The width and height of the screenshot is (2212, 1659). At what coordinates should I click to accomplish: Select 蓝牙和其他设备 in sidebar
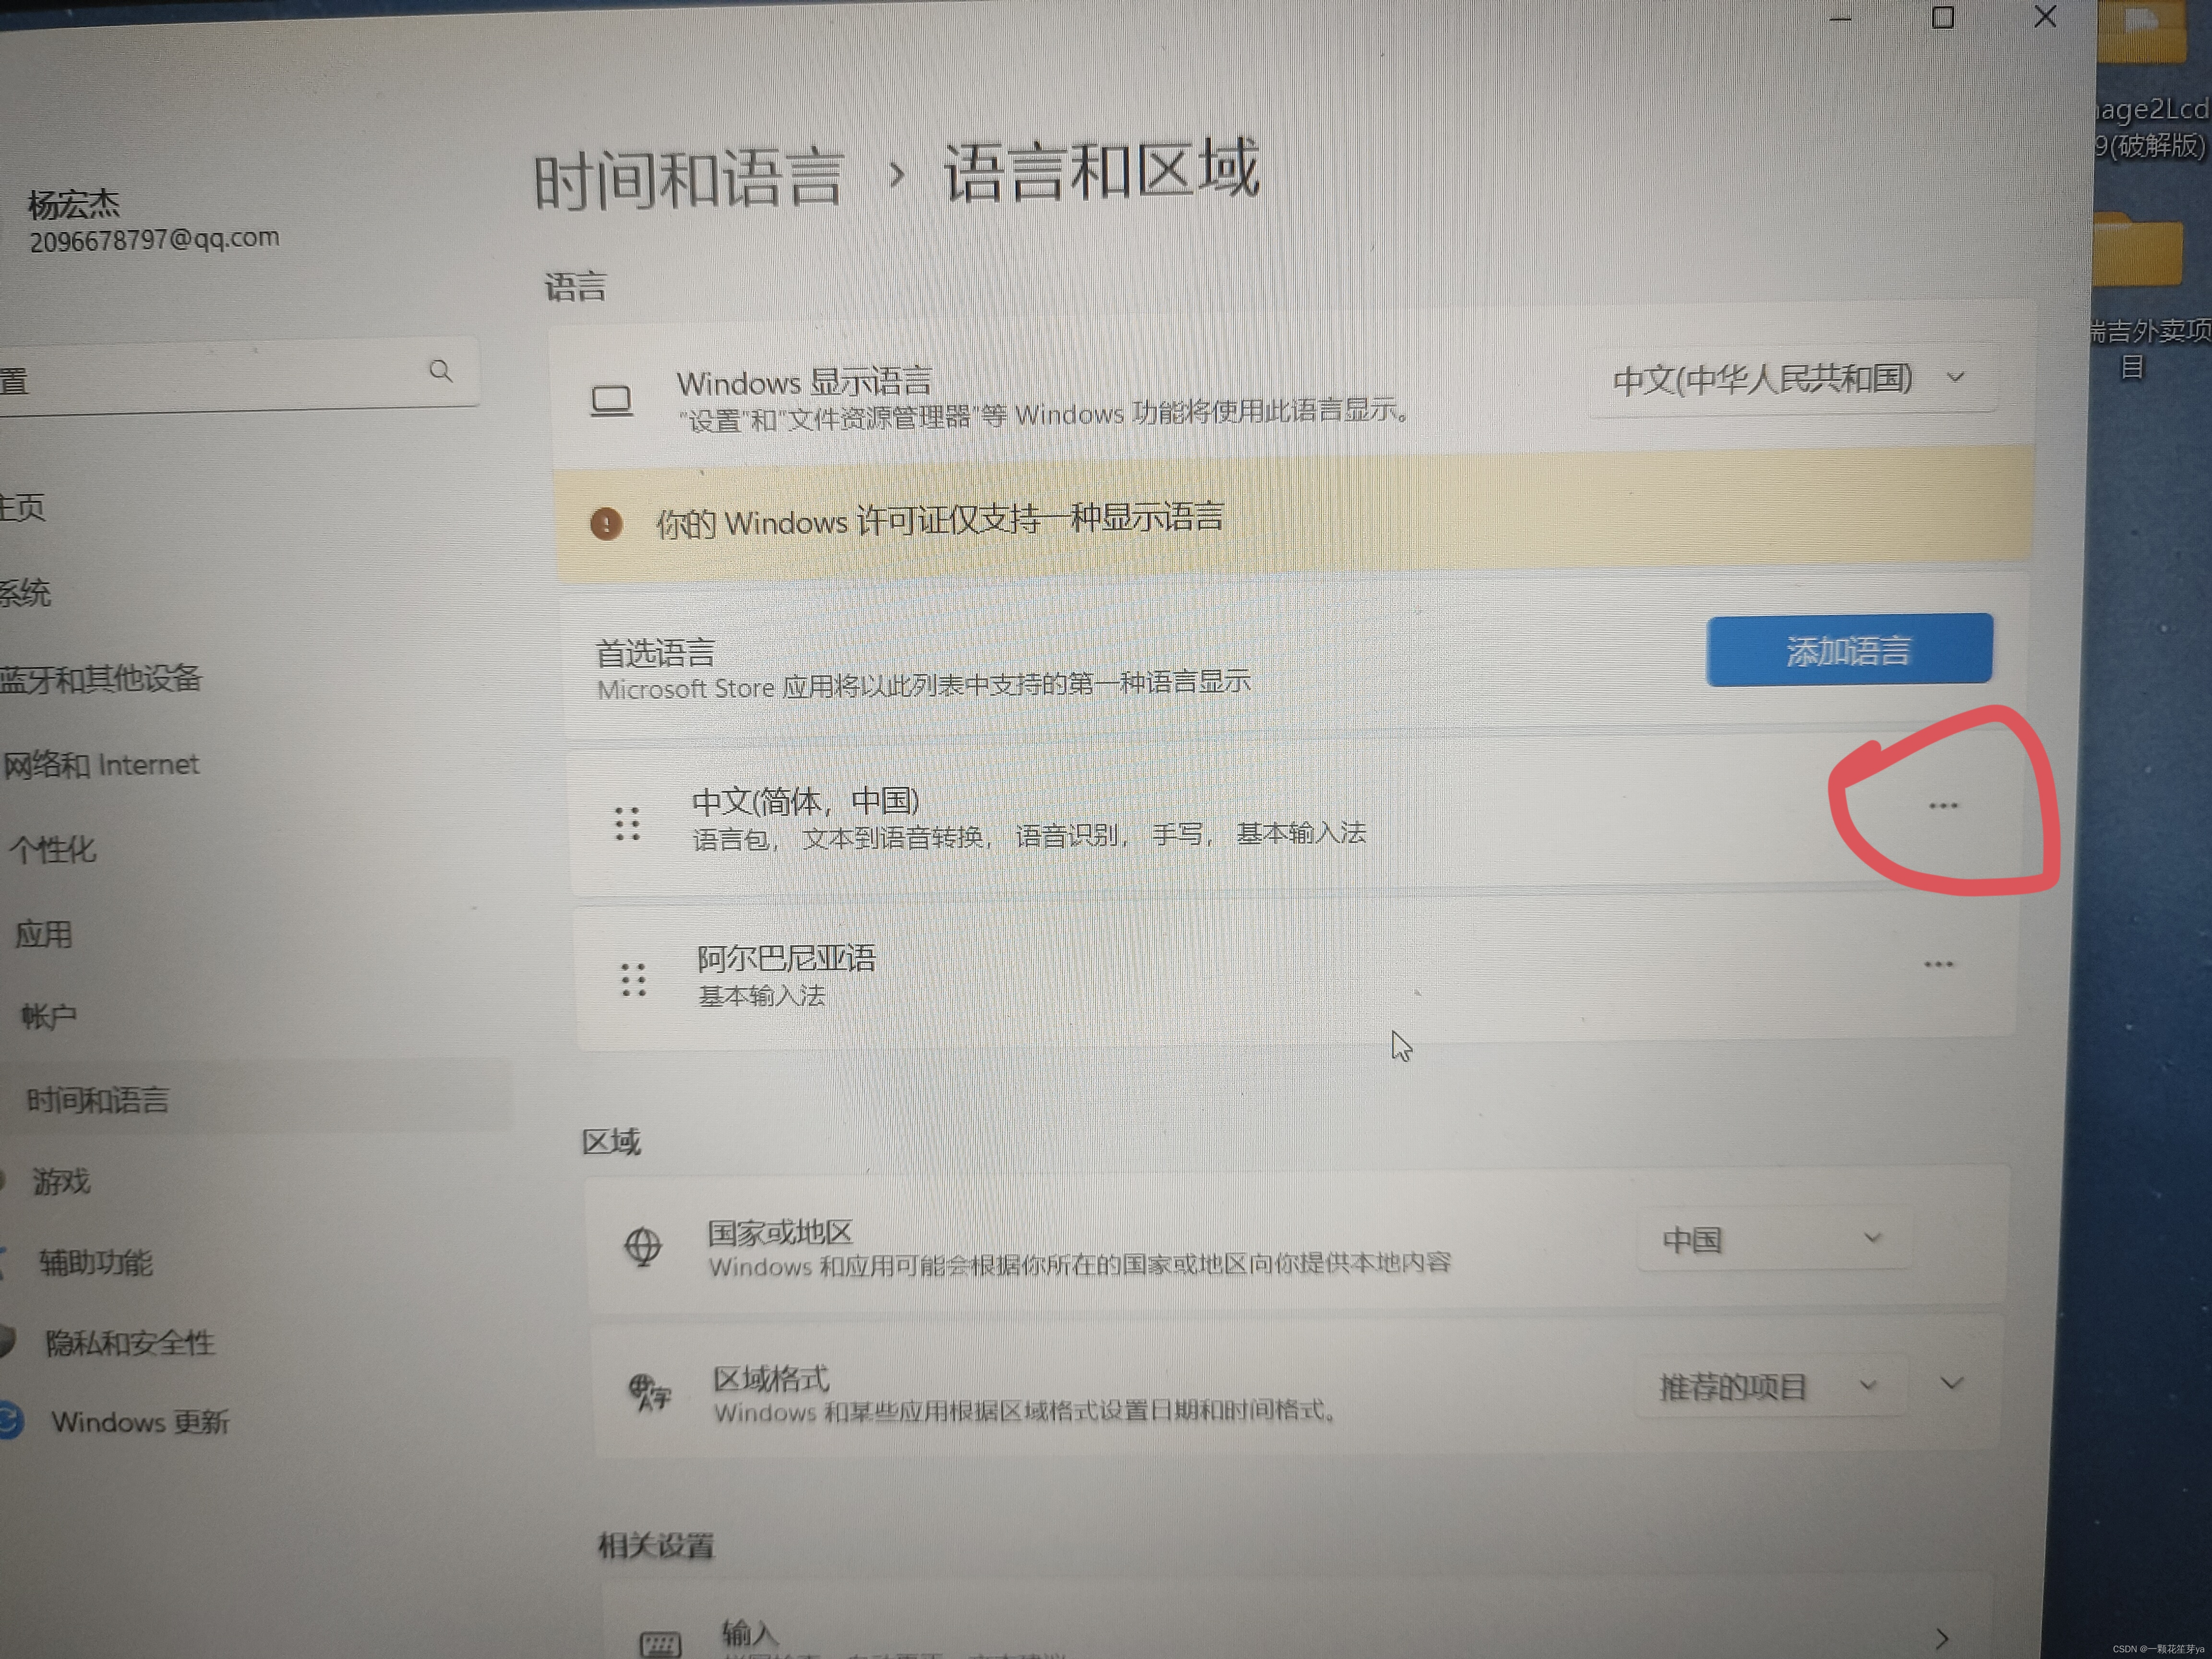pyautogui.click(x=100, y=679)
